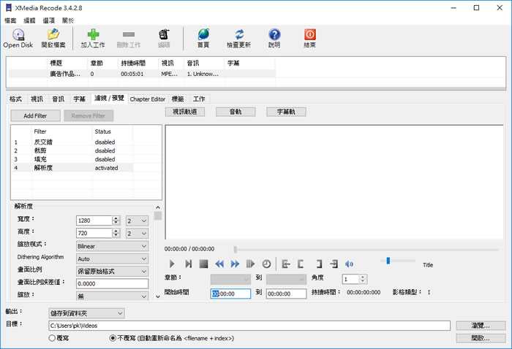
Task: Click the 高度 720 input field
Action: [94, 234]
